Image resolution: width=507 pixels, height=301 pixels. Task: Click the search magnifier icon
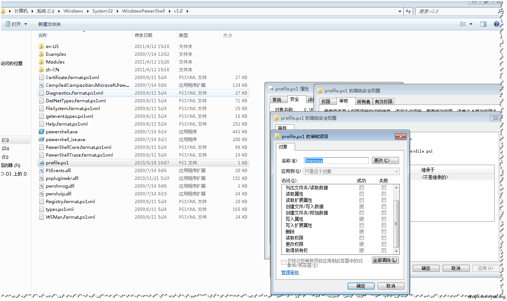click(501, 11)
